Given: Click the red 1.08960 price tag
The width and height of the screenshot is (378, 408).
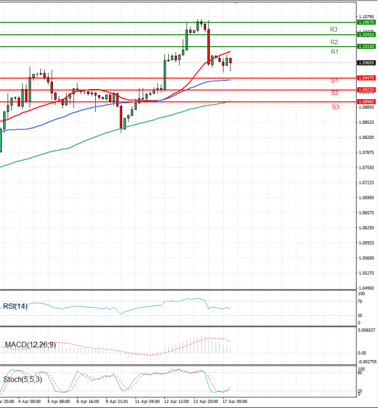Looking at the screenshot, I should 366,102.
